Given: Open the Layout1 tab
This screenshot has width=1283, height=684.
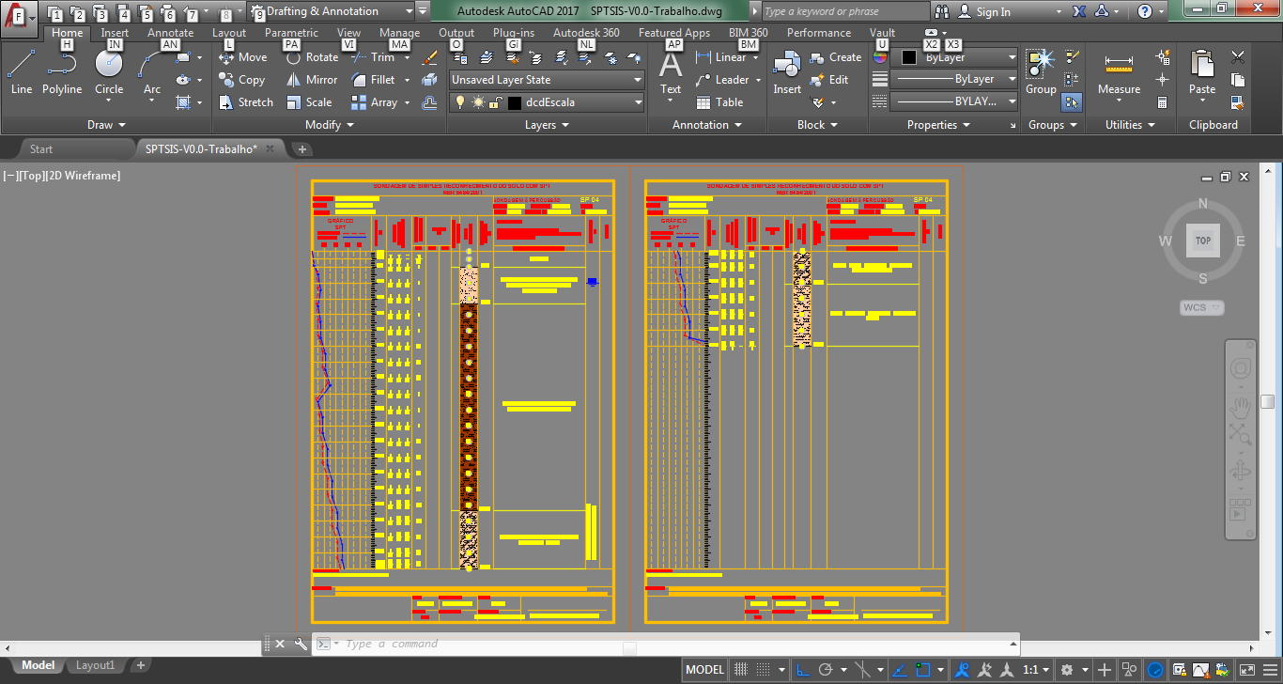Looking at the screenshot, I should [95, 665].
